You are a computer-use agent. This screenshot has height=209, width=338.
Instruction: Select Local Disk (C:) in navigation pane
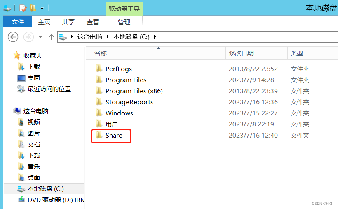coord(45,188)
